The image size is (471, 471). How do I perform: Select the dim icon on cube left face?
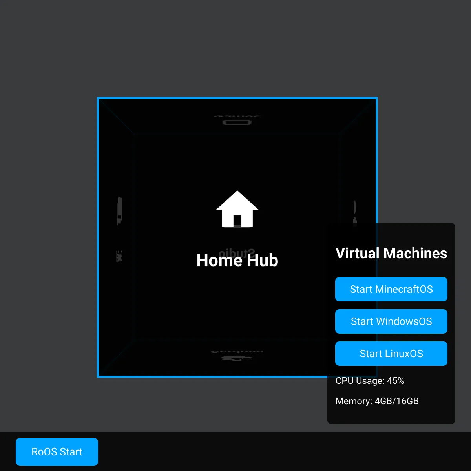tap(119, 212)
